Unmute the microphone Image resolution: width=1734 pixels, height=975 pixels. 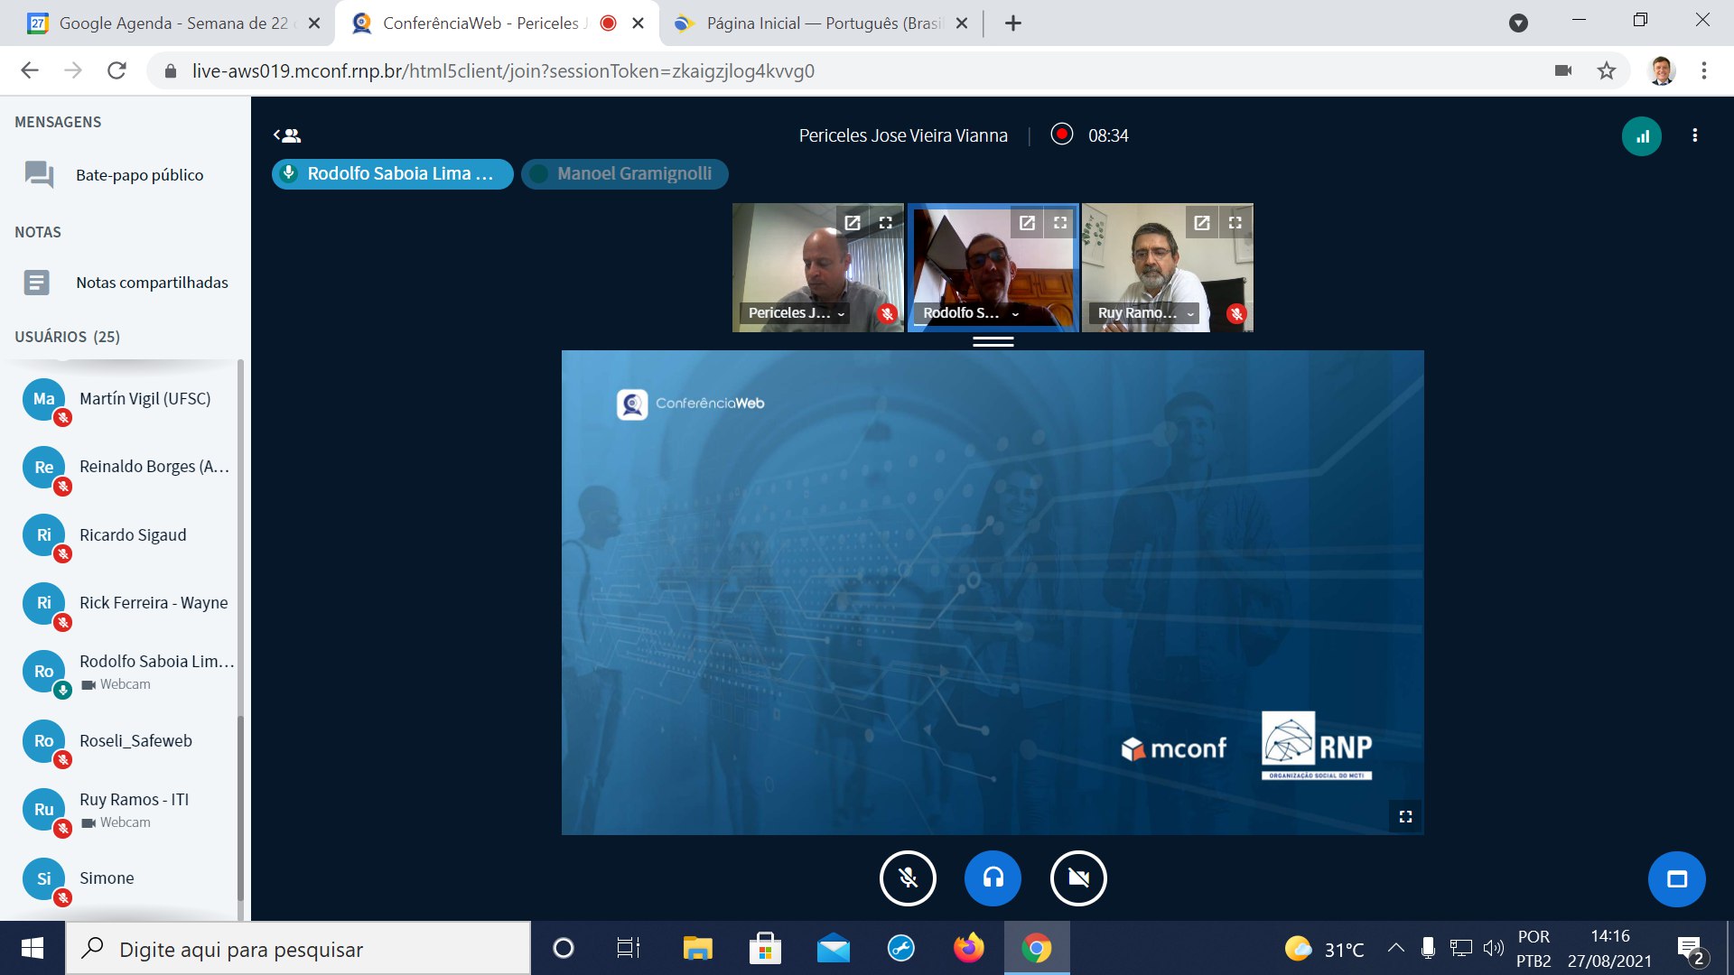[908, 877]
